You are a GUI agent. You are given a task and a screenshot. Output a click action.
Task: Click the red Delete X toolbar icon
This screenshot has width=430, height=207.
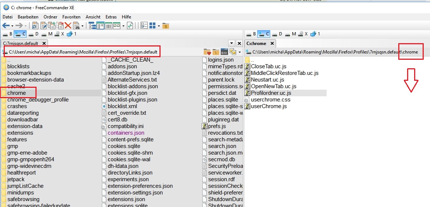pos(68,25)
